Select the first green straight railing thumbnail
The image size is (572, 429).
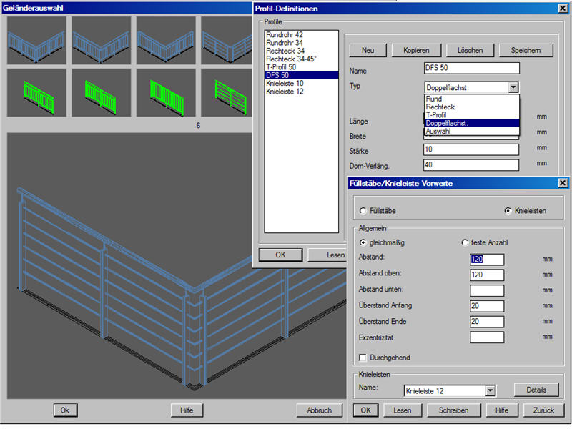(36, 92)
